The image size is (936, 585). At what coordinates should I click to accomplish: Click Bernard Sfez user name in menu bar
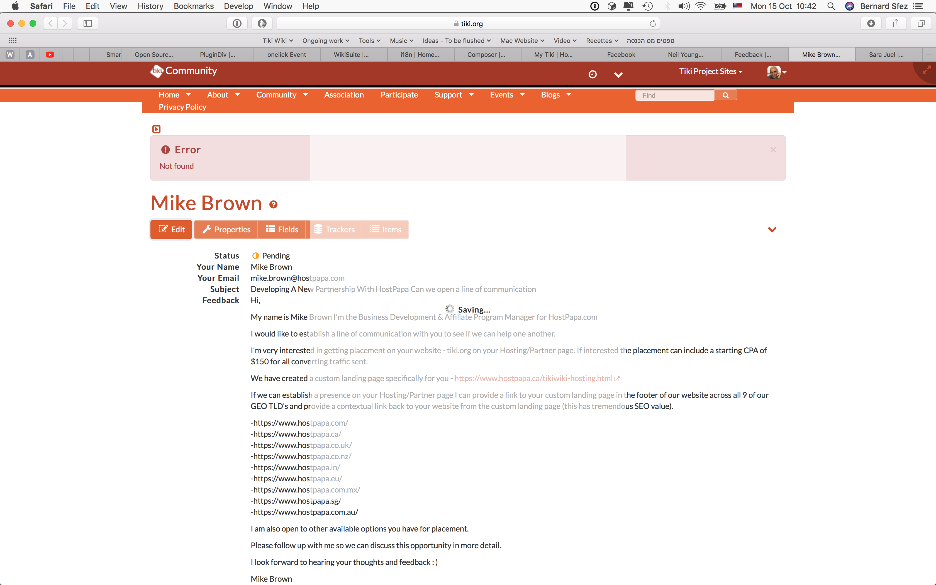click(x=883, y=6)
